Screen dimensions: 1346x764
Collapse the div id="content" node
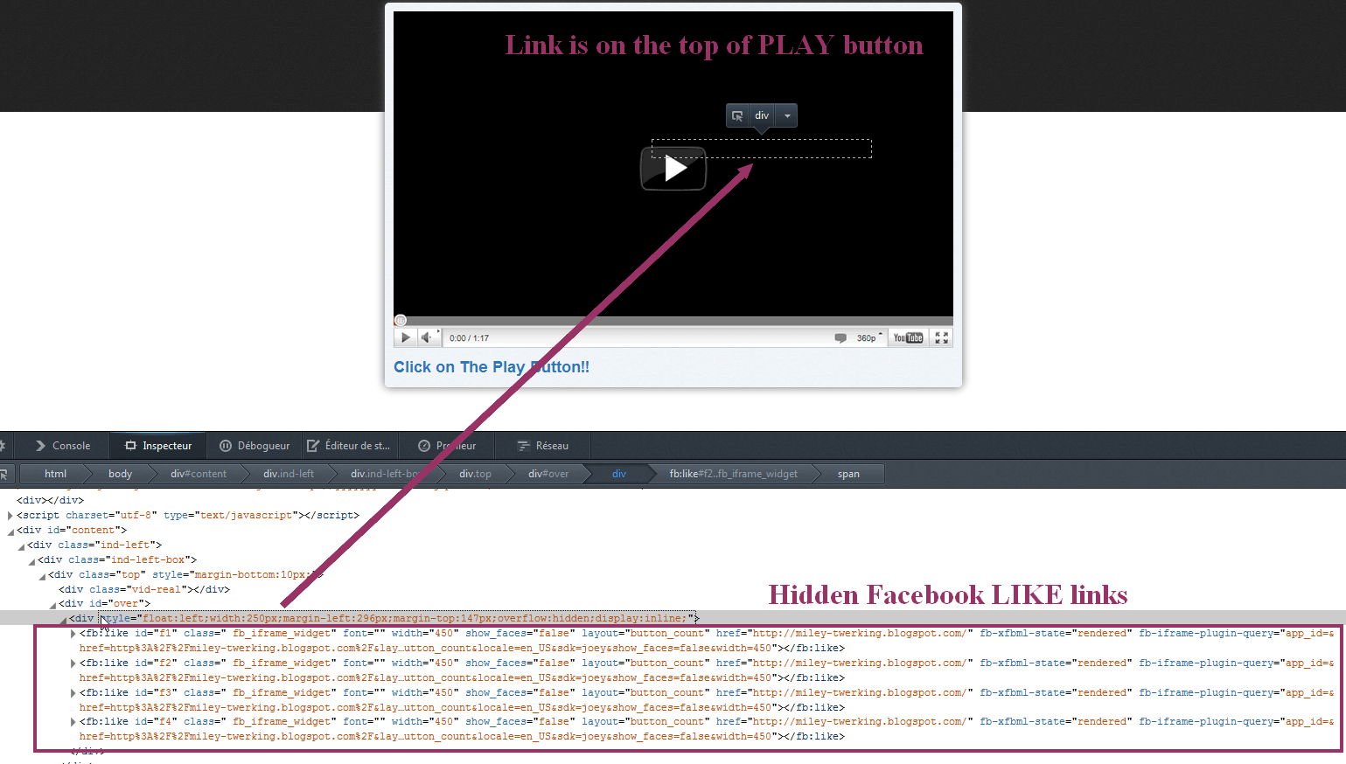coord(10,531)
